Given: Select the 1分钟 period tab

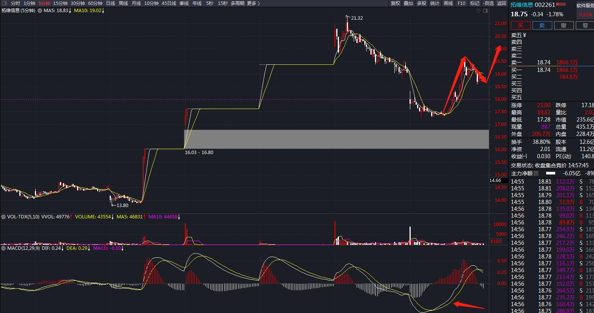Looking at the screenshot, I should pos(29,3).
